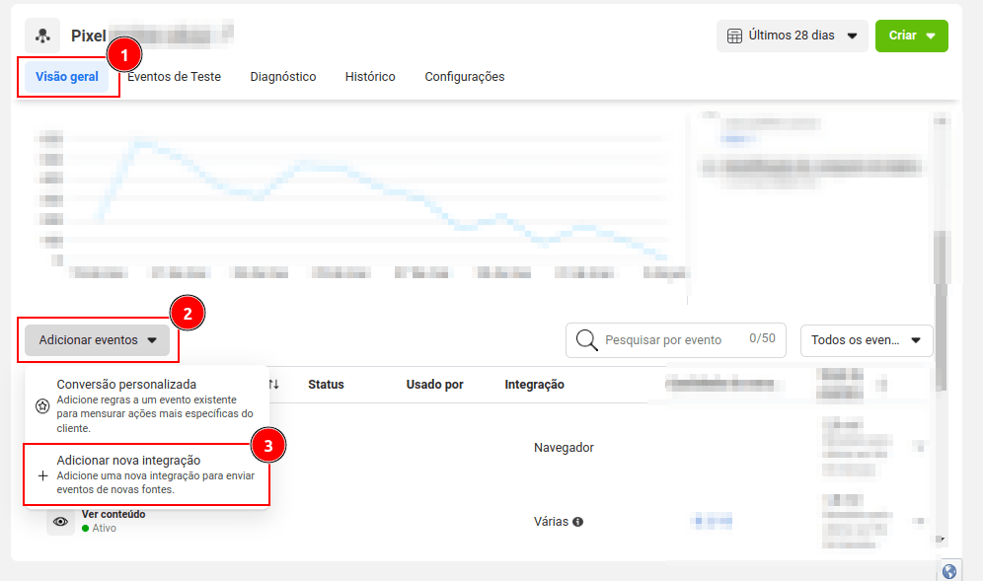The height and width of the screenshot is (581, 983).
Task: Focus the Pesquisar por evento search field
Action: coord(671,339)
